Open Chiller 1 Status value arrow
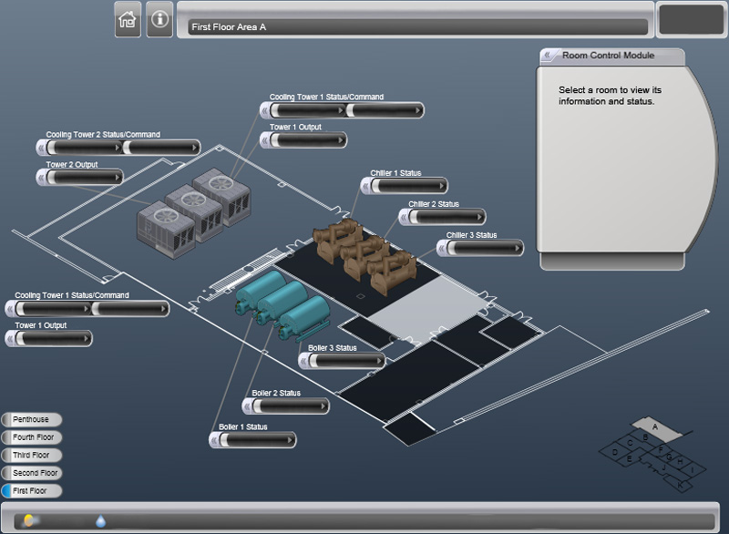 pyautogui.click(x=442, y=186)
